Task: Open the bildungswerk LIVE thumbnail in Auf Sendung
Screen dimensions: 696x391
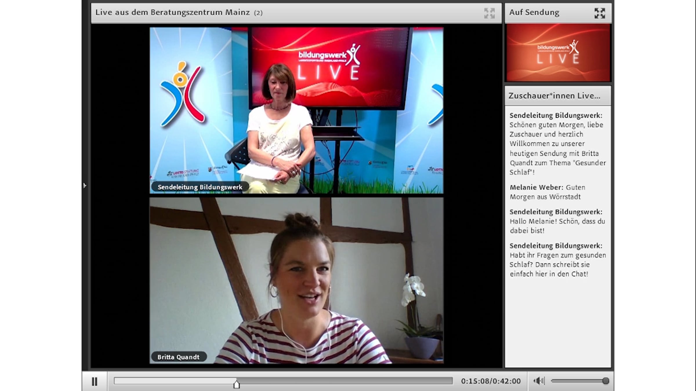Action: (x=558, y=53)
